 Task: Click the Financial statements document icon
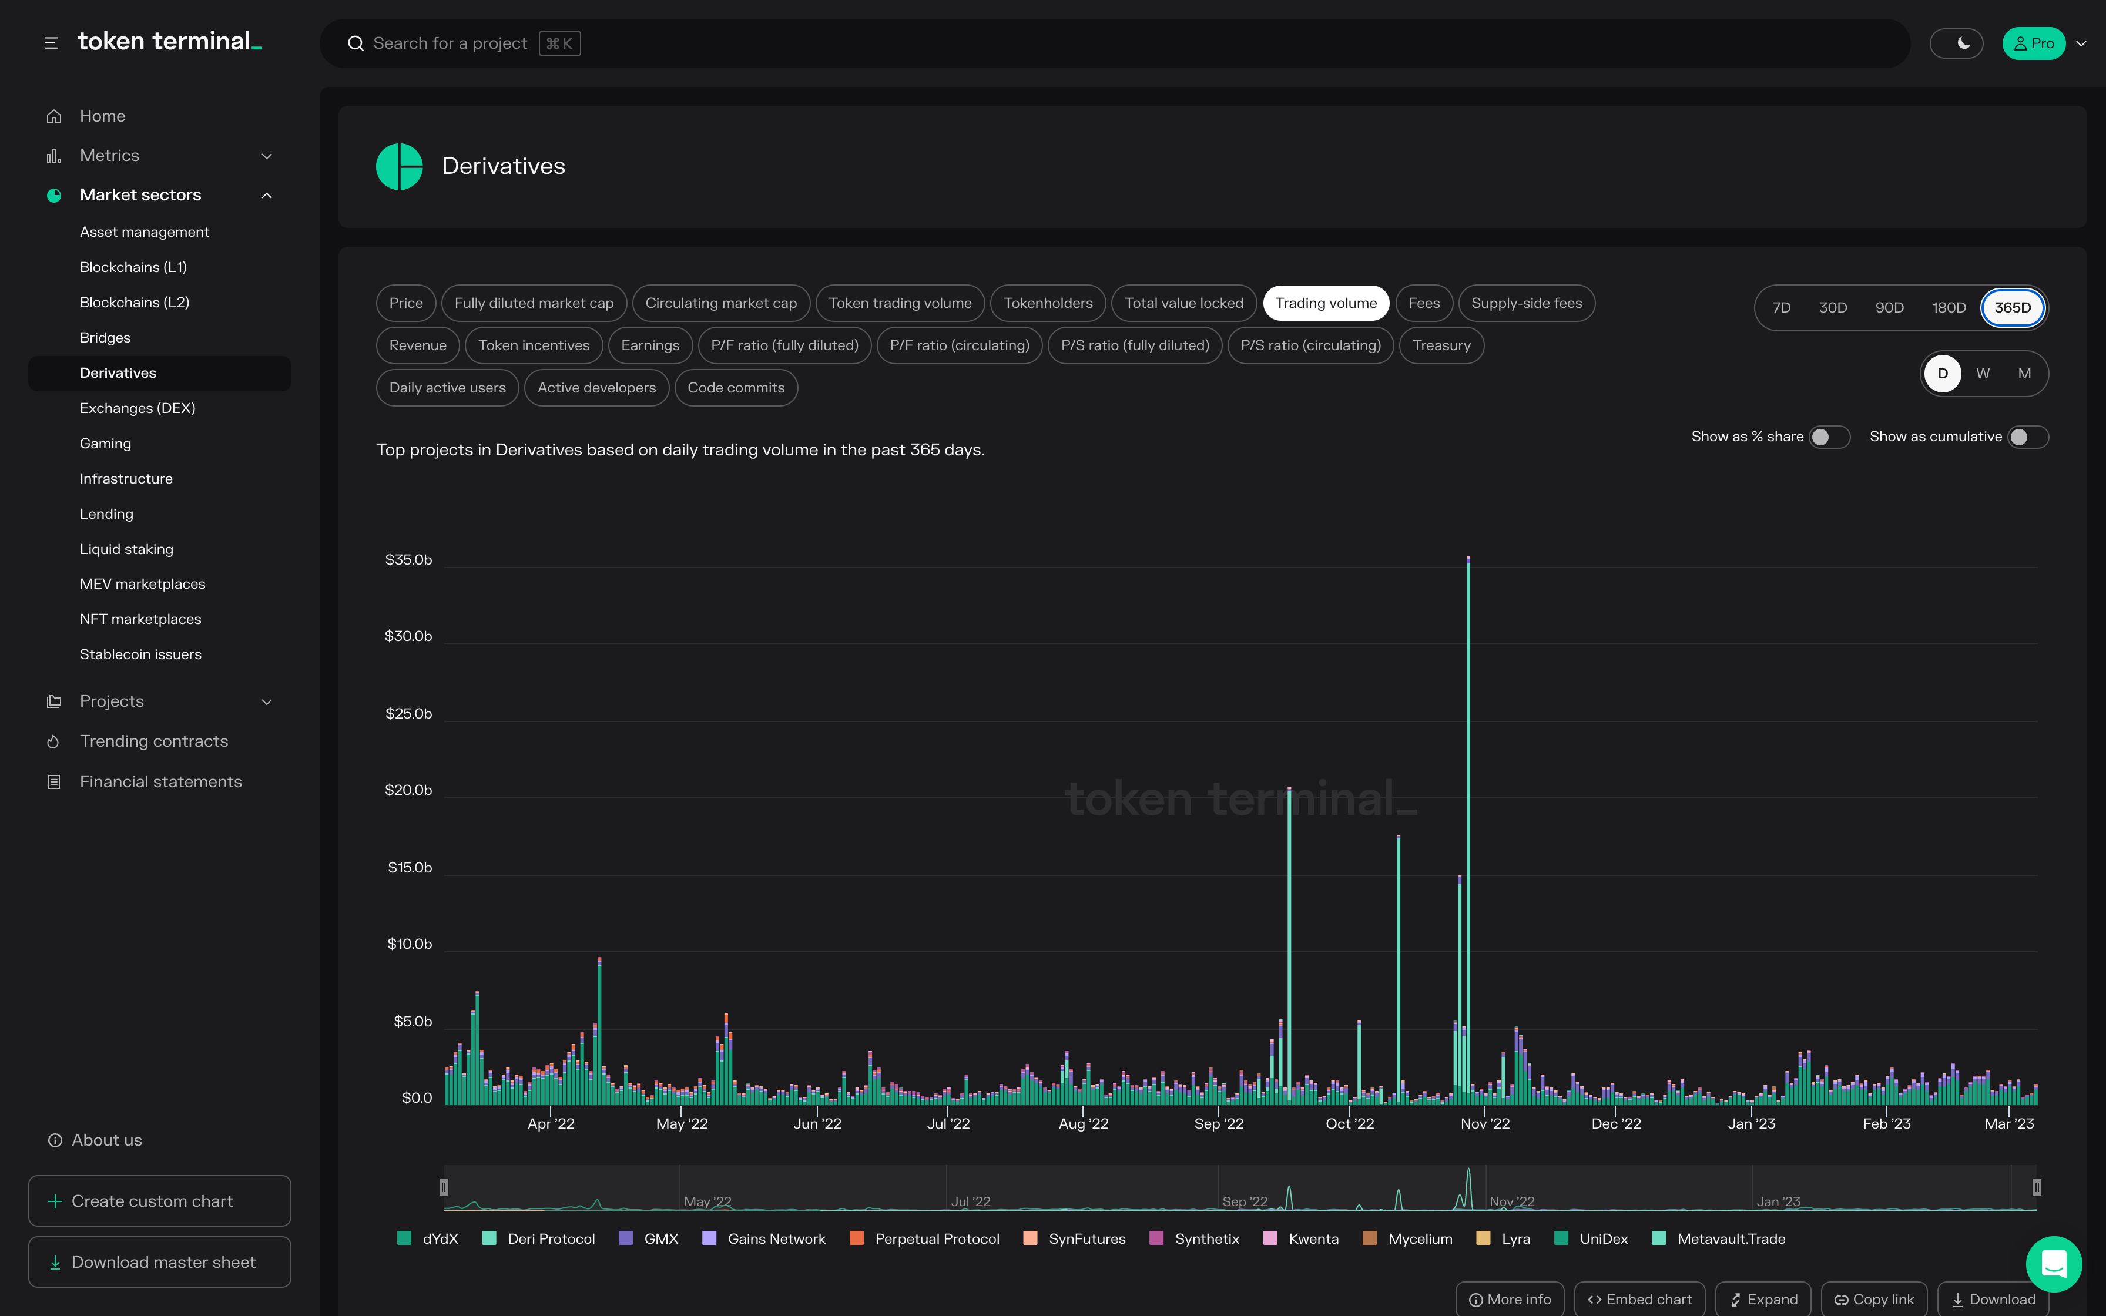(x=54, y=781)
